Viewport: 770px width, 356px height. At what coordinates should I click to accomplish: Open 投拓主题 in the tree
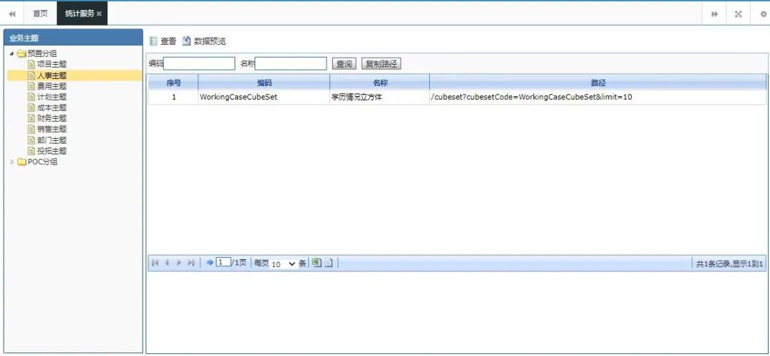point(51,151)
